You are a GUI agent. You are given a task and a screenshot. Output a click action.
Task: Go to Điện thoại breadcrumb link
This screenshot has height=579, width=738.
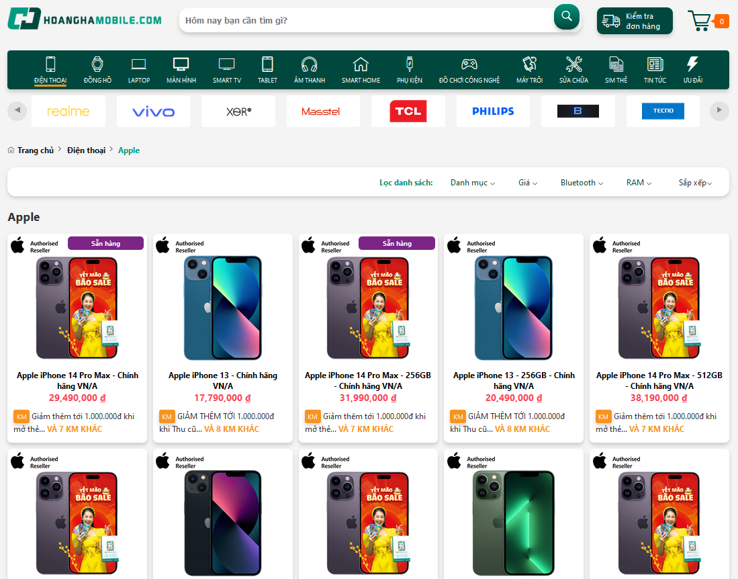(86, 150)
